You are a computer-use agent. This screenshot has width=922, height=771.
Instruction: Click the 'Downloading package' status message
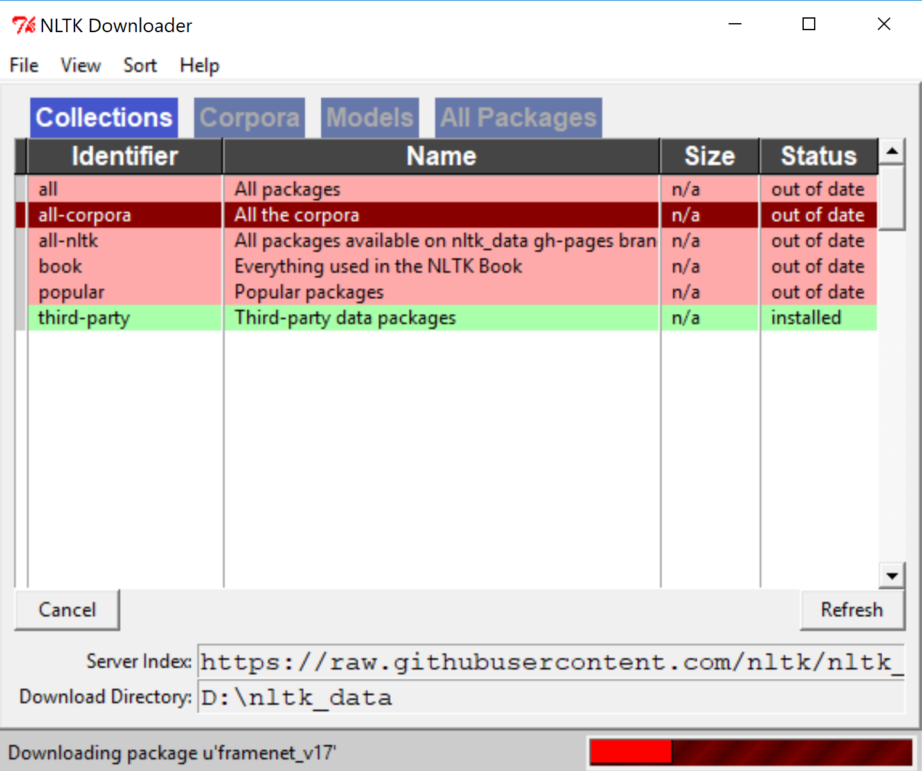click(172, 752)
